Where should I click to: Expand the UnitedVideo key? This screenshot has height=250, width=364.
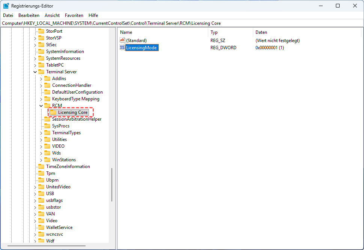(35, 187)
